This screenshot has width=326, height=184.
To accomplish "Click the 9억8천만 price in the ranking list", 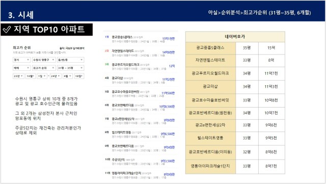I will [x=169, y=120].
